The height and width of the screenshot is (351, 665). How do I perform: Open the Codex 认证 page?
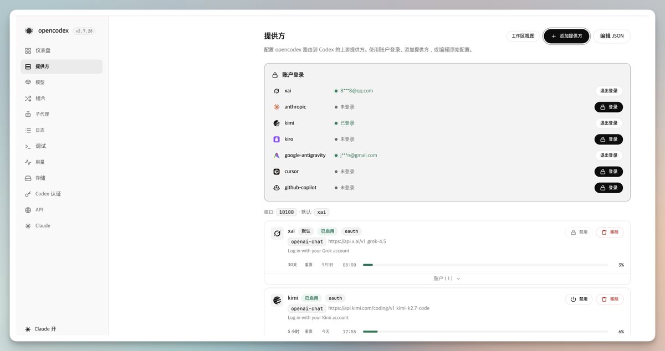62,194
